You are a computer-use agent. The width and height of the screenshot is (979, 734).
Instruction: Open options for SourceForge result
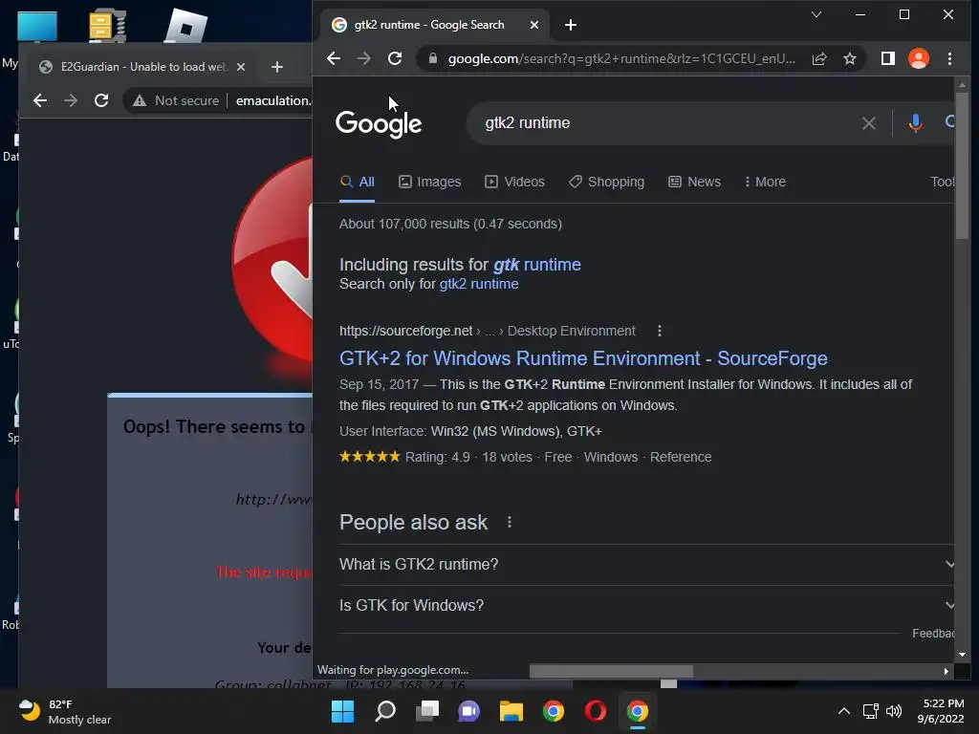(x=660, y=331)
